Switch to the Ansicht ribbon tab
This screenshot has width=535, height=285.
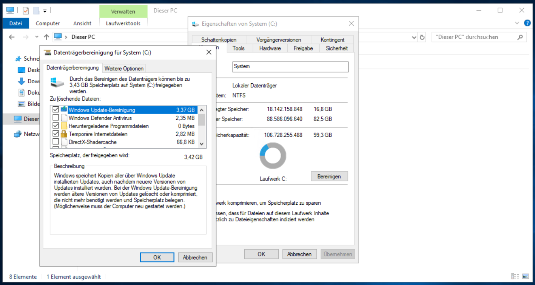click(82, 23)
